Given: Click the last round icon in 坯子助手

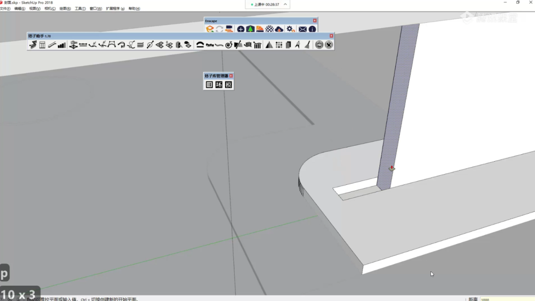Looking at the screenshot, I should click(328, 45).
